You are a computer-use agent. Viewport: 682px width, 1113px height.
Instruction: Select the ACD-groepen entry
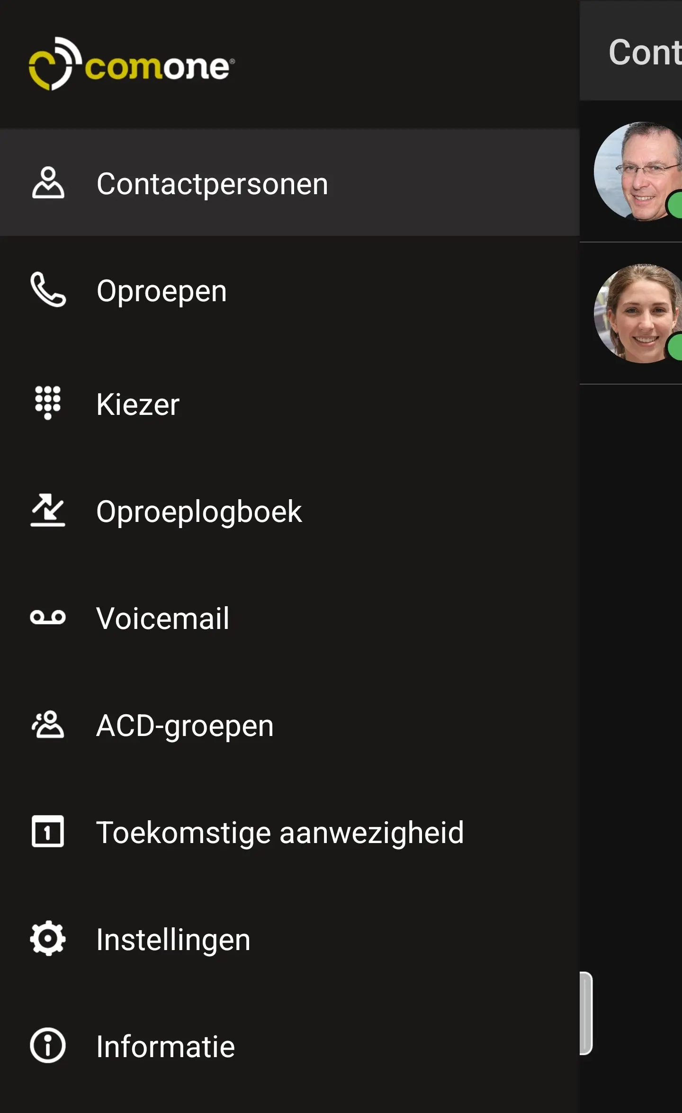(x=185, y=726)
